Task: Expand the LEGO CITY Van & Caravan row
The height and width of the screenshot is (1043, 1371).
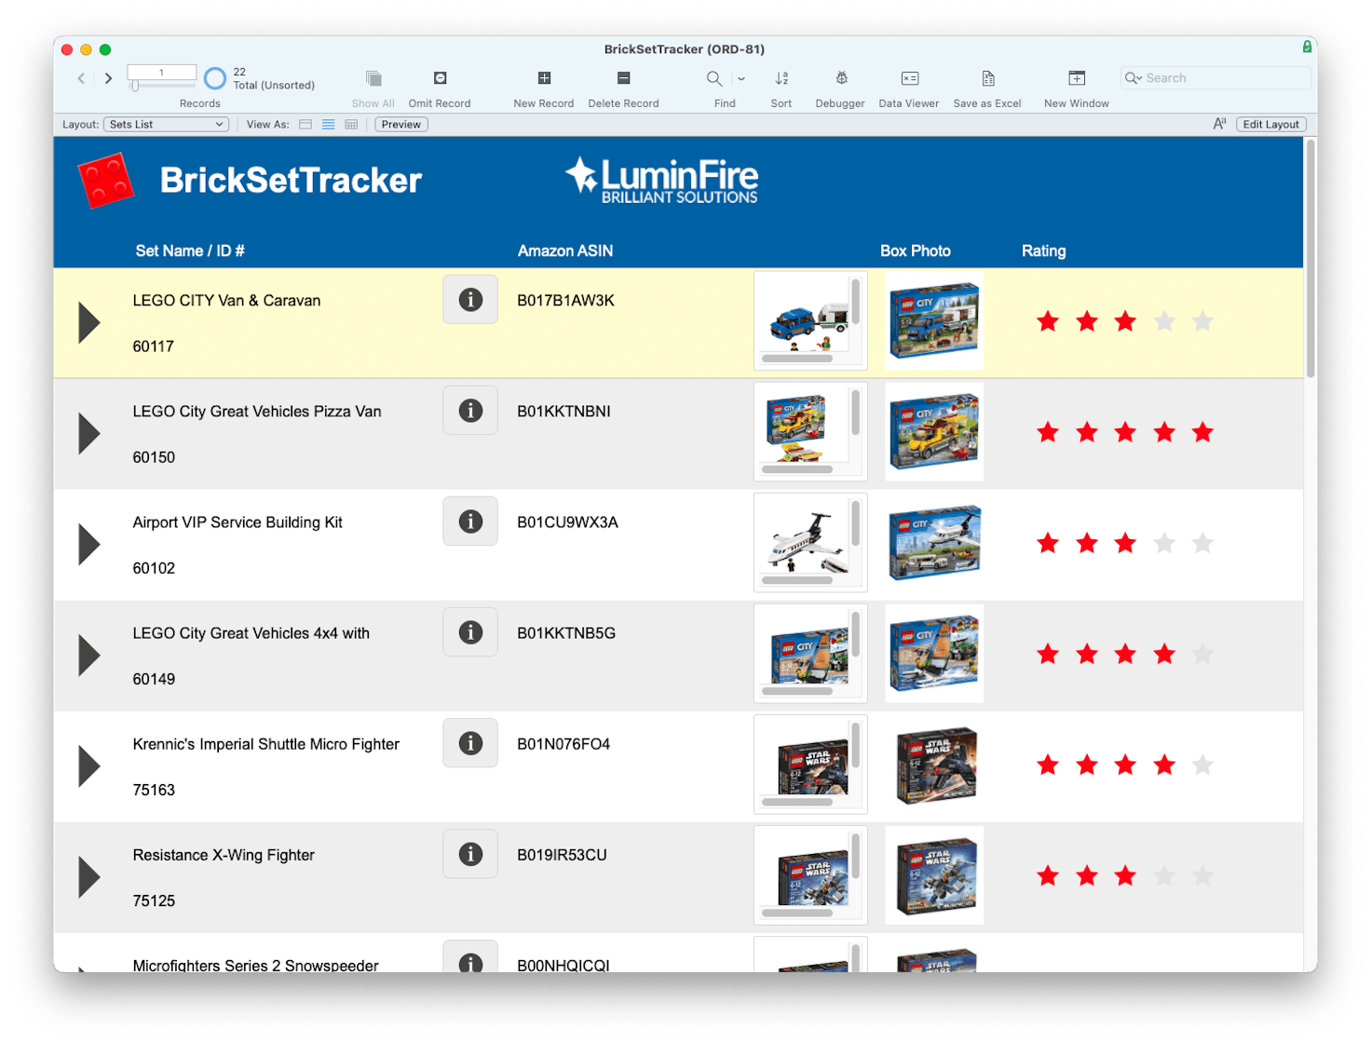Action: [x=88, y=322]
